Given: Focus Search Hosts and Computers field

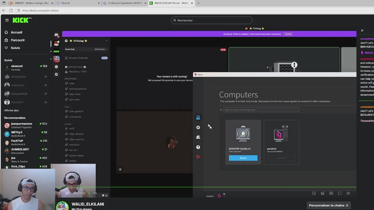Looking at the screenshot, I should point(261,110).
